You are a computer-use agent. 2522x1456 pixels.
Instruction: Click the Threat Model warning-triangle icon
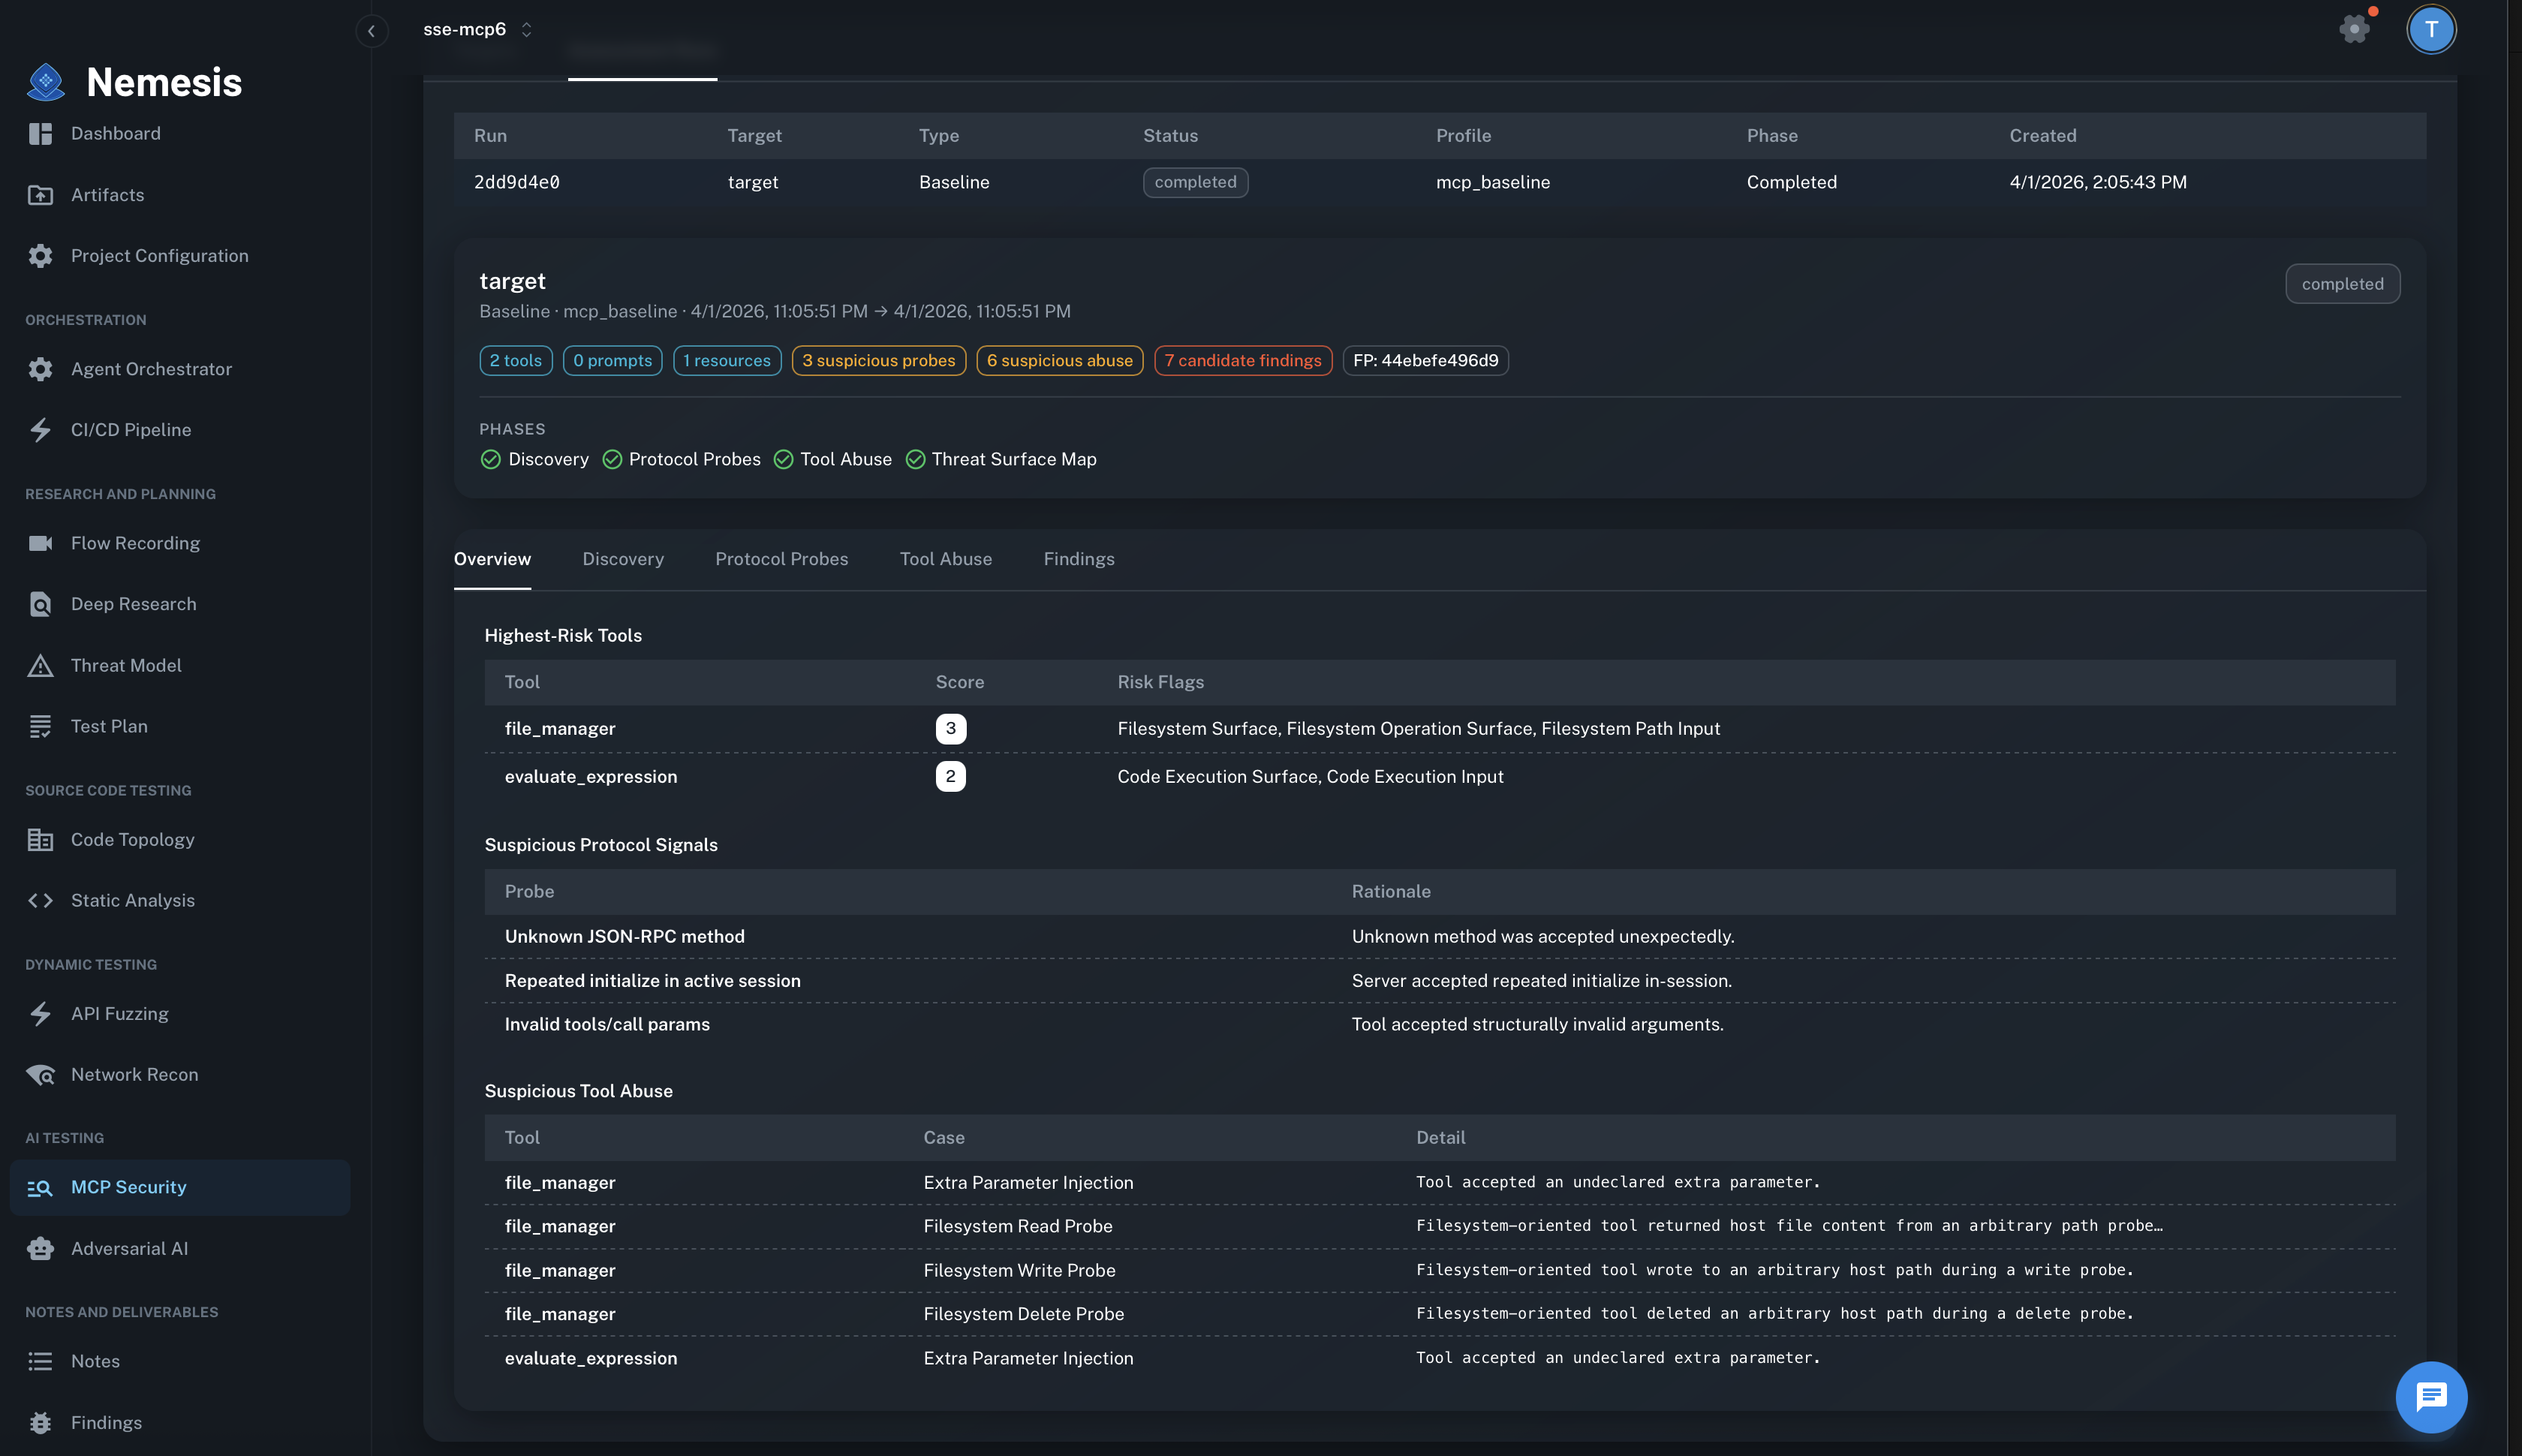coord(40,665)
